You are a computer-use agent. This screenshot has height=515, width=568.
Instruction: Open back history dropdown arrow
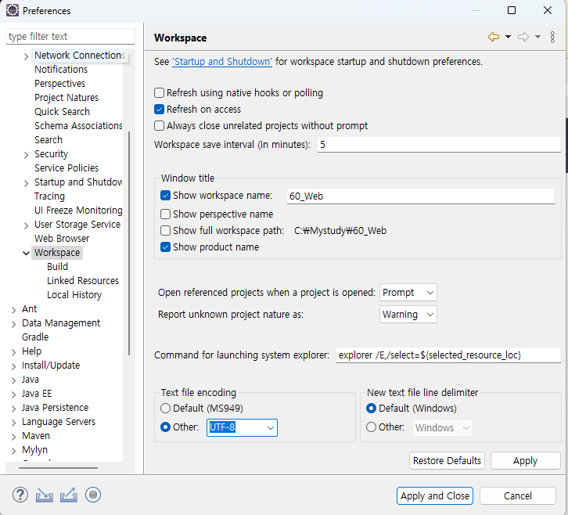(x=508, y=37)
